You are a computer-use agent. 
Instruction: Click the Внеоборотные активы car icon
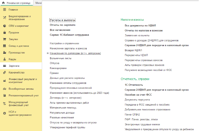[4, 89]
